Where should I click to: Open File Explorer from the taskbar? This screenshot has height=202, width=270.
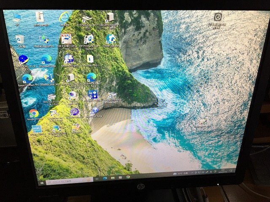coord(113,178)
